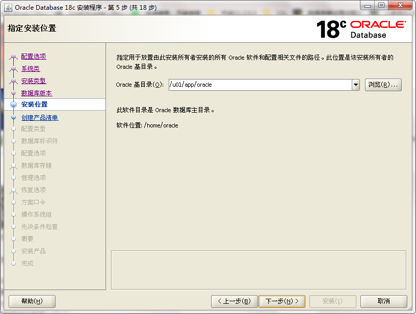
Task: Click the 数据库标识符 step label
Action: coord(40,141)
